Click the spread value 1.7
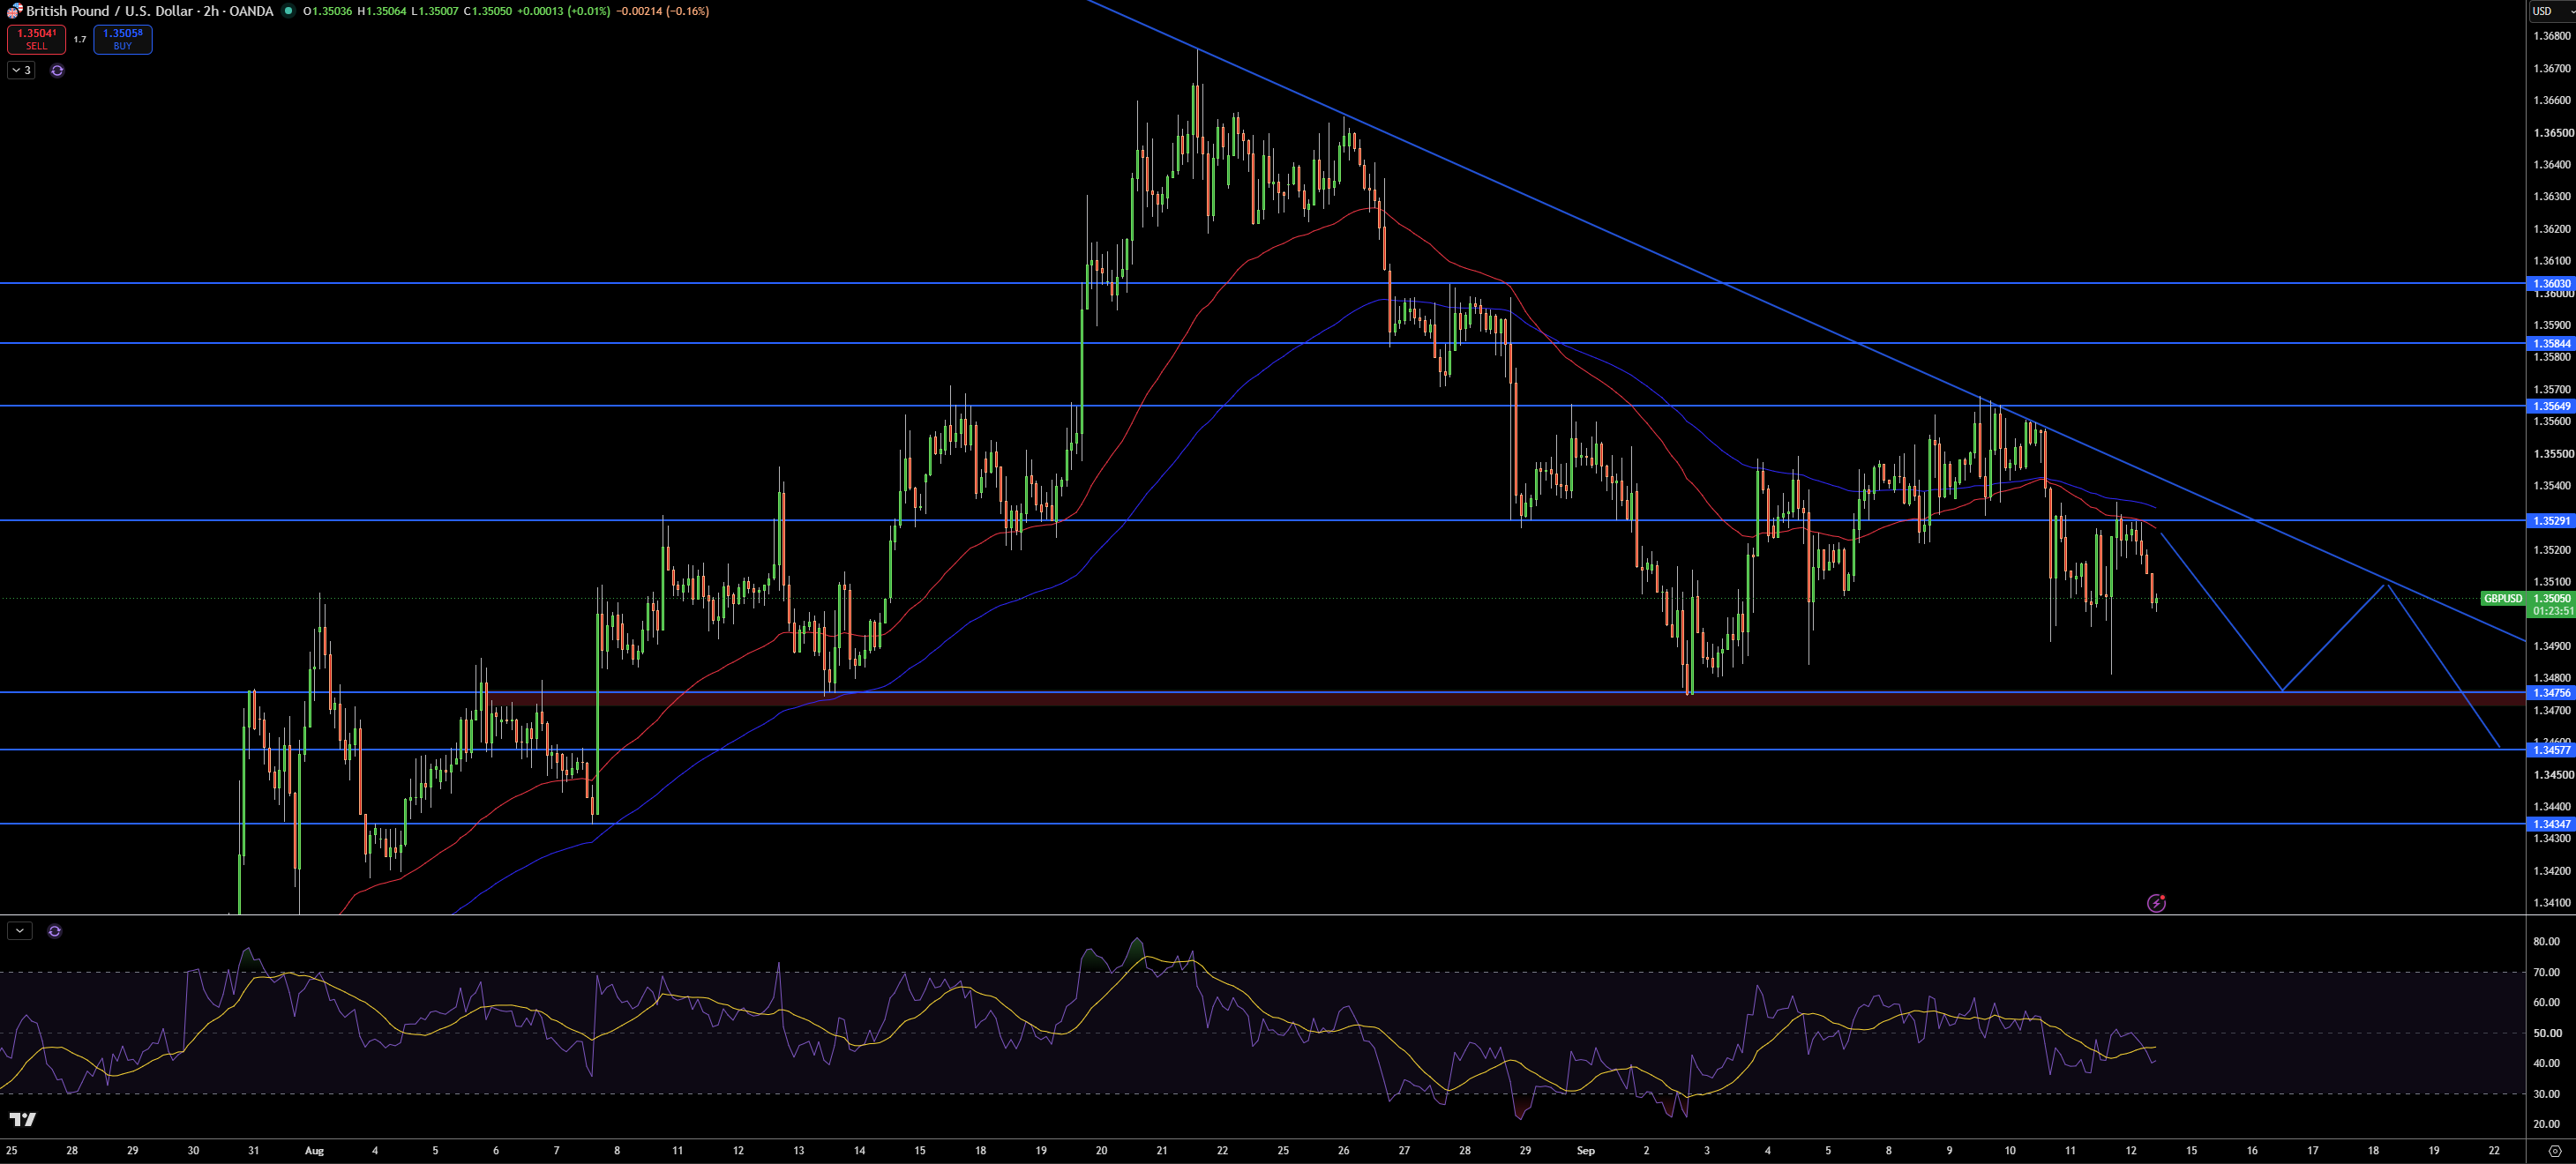2576x1164 pixels. pyautogui.click(x=80, y=40)
